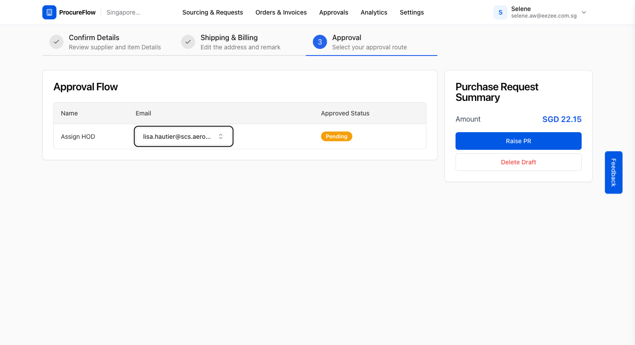635x345 pixels.
Task: Open the Feedback side tab
Action: click(x=613, y=172)
